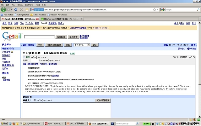This screenshot has width=201, height=126.
Task: Click the 刪除 delete button in toolbar
Action: tap(68, 45)
